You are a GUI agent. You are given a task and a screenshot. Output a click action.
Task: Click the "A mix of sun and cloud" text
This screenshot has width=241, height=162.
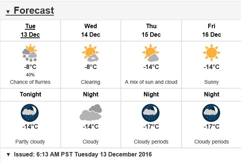click(x=151, y=82)
